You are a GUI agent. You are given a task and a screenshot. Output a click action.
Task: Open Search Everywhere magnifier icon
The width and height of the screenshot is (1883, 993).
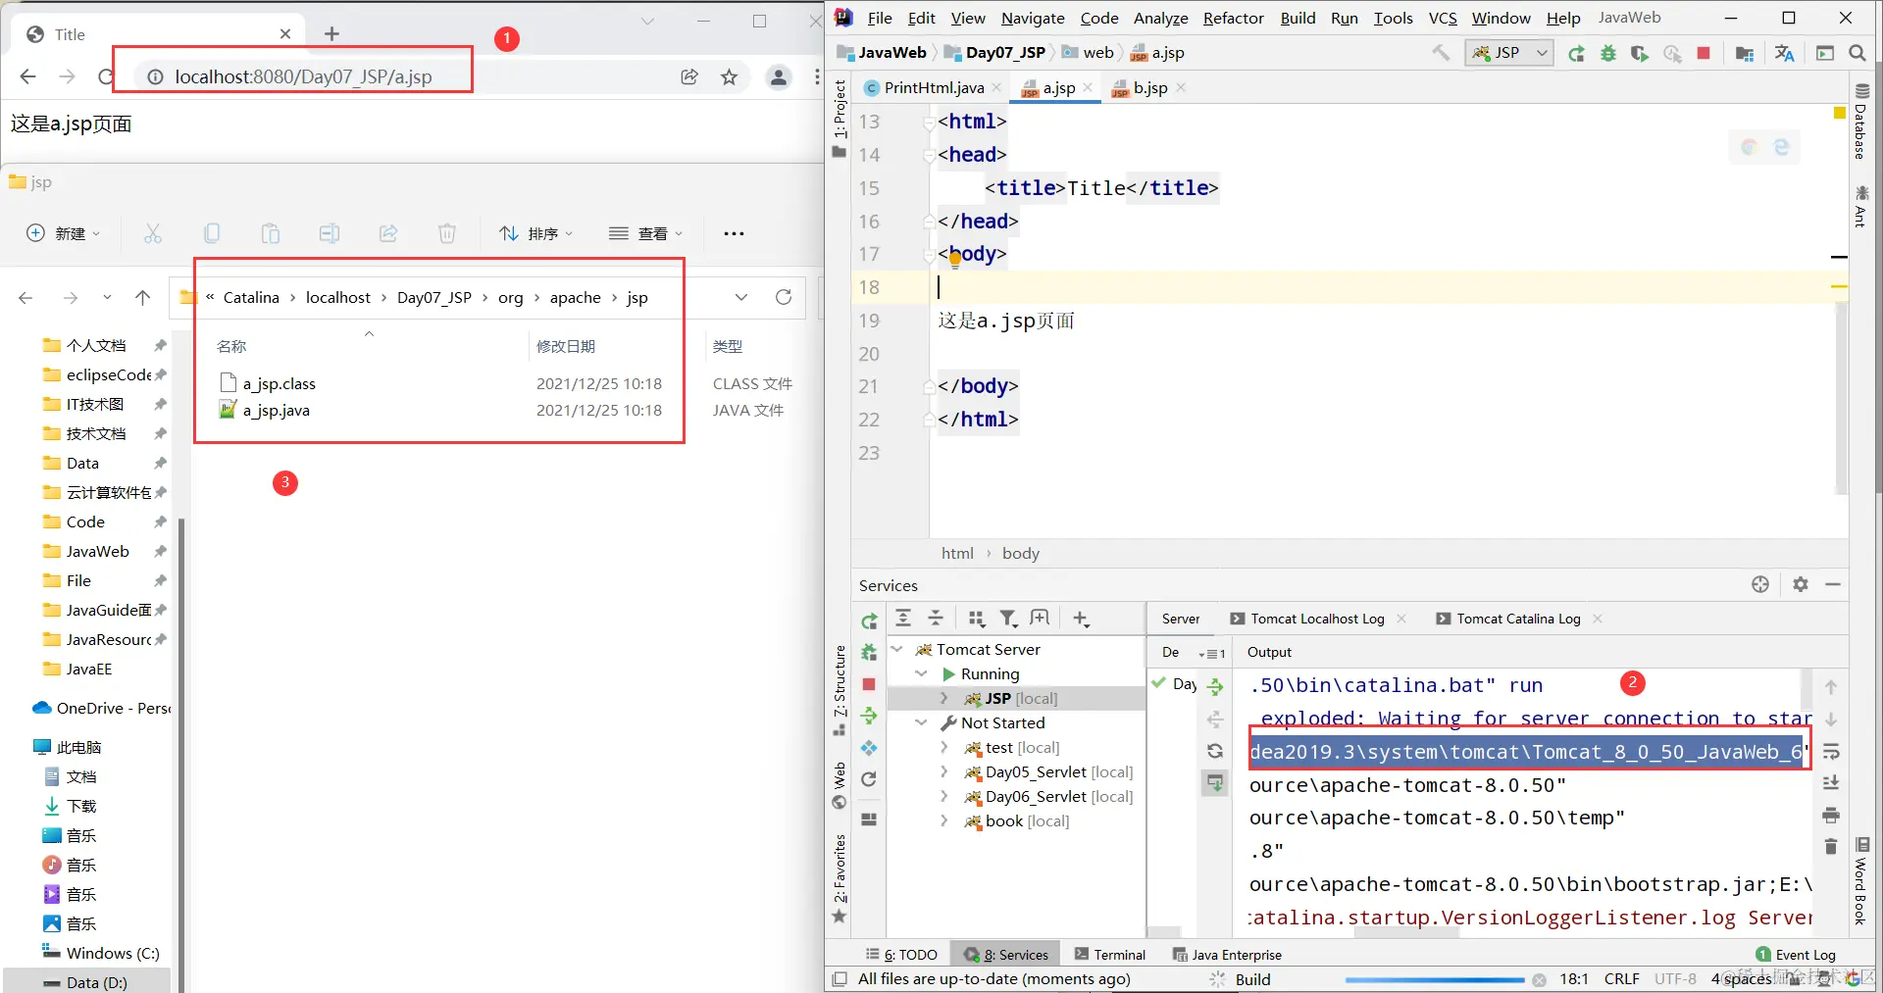(1857, 53)
